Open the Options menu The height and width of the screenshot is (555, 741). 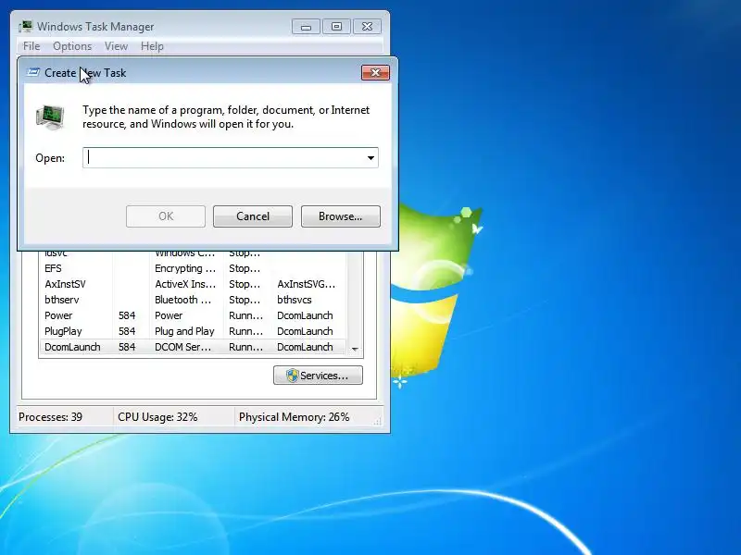(72, 46)
